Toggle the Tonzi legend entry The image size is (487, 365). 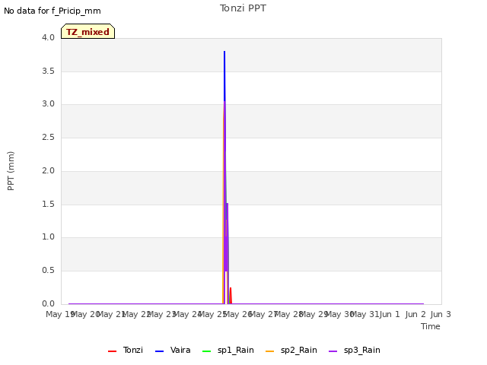click(126, 351)
